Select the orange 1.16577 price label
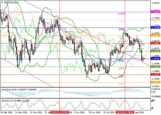Screen dimensions: 161x115 point(156,35)
